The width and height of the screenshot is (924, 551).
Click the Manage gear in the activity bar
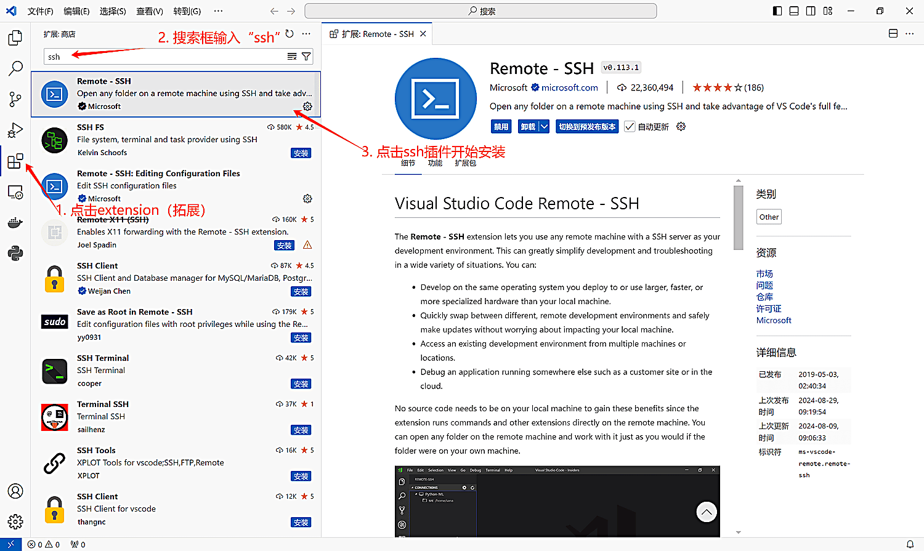[x=15, y=521]
